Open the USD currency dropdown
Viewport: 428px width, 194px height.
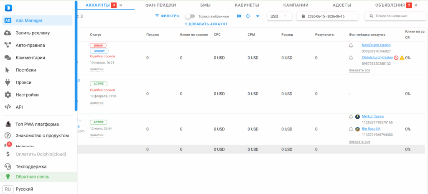tap(280, 16)
